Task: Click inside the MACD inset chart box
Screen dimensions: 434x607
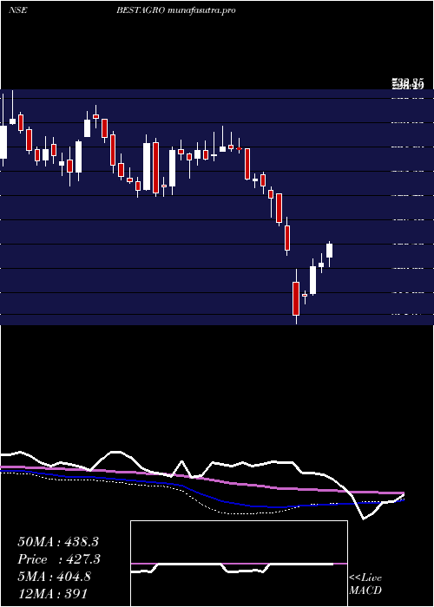Action: 239,564
